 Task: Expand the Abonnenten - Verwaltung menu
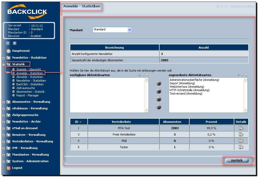(3, 103)
